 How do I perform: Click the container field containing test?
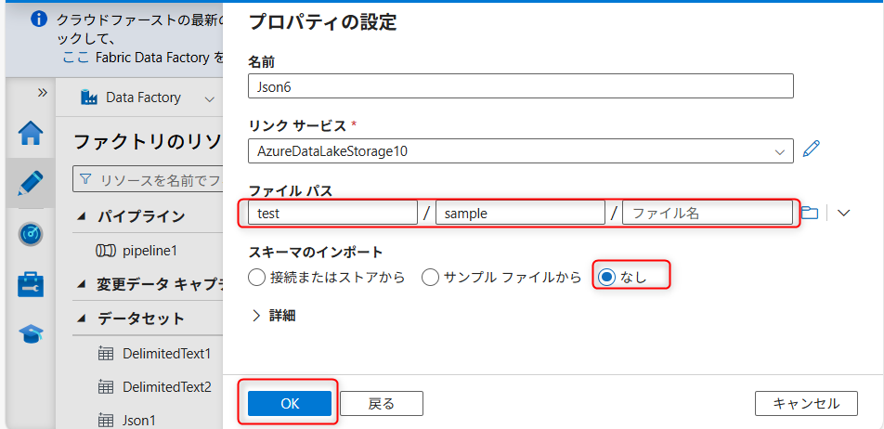[x=332, y=213]
